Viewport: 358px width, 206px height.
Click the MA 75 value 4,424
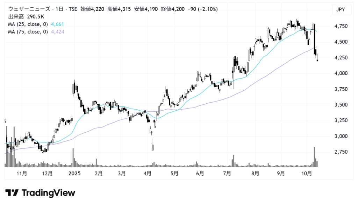point(57,32)
